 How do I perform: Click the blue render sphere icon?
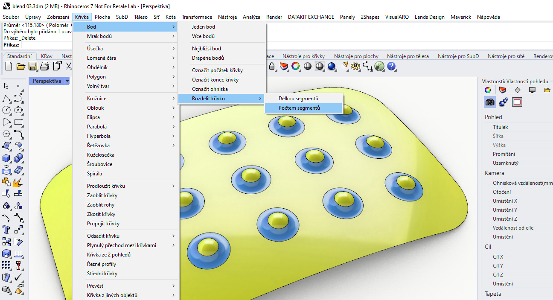[332, 66]
